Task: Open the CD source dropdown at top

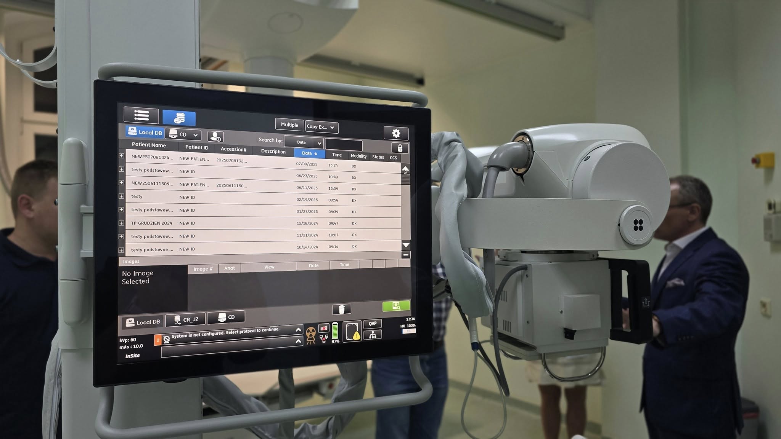Action: click(x=184, y=134)
